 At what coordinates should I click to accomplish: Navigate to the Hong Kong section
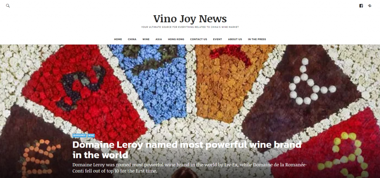tap(176, 39)
